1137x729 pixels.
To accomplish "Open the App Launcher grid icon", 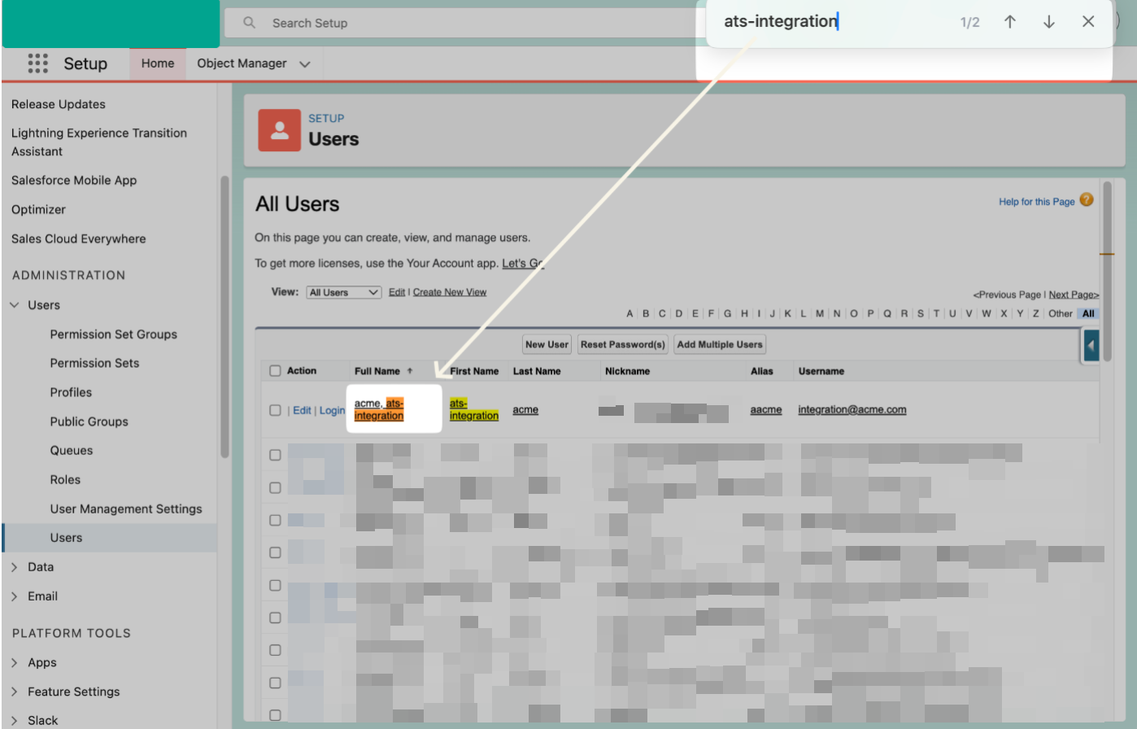I will (37, 63).
